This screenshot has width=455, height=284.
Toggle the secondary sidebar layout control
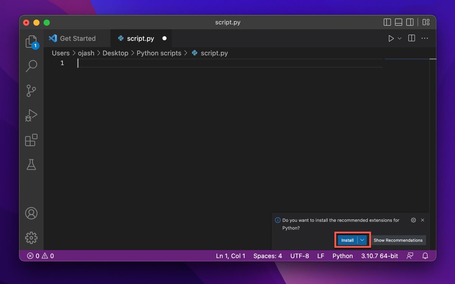(410, 22)
